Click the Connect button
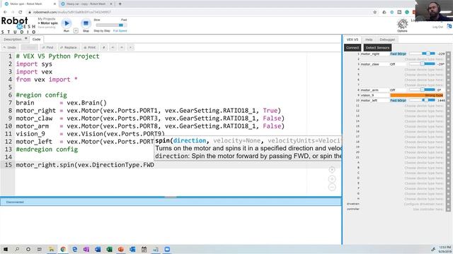This screenshot has height=254, width=453. coord(352,48)
